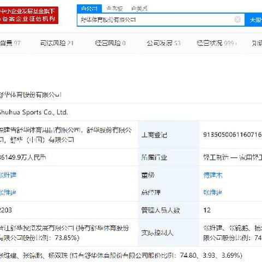Switch to the 查关系 search tab
The height and width of the screenshot is (262, 262).
coord(140,9)
